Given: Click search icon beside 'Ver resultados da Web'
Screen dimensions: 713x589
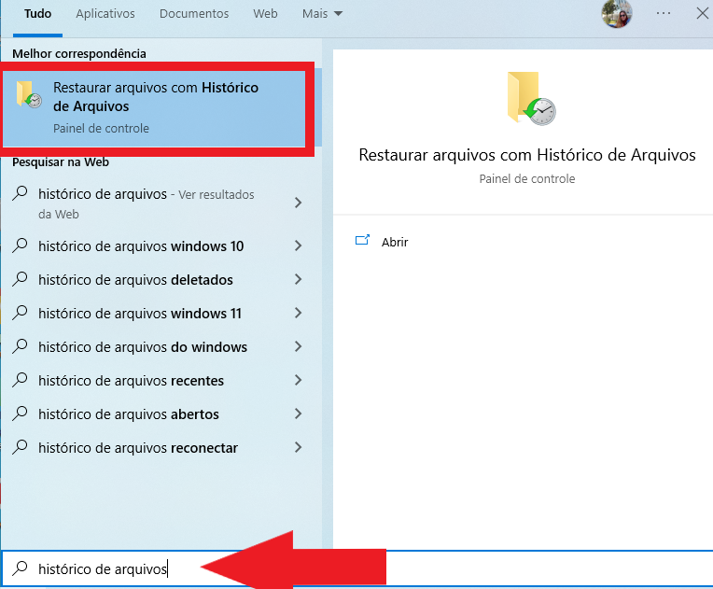Looking at the screenshot, I should [x=20, y=193].
